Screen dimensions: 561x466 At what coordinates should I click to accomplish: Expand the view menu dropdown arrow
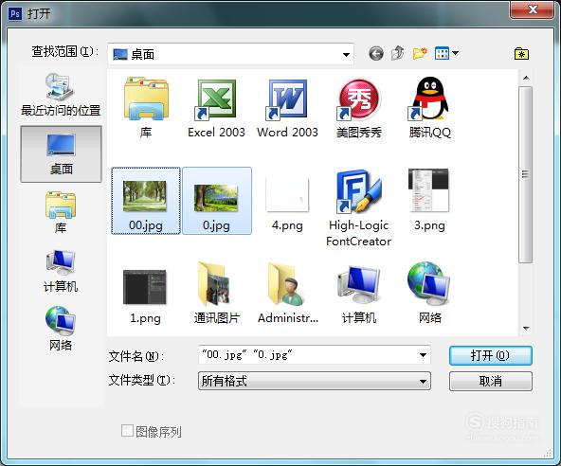(x=455, y=53)
